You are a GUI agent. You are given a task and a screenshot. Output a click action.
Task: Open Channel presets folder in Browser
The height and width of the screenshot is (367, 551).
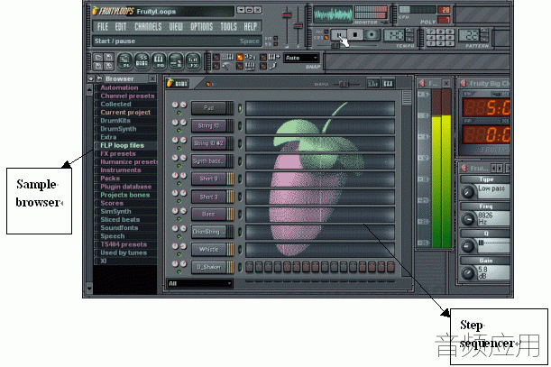pos(127,96)
